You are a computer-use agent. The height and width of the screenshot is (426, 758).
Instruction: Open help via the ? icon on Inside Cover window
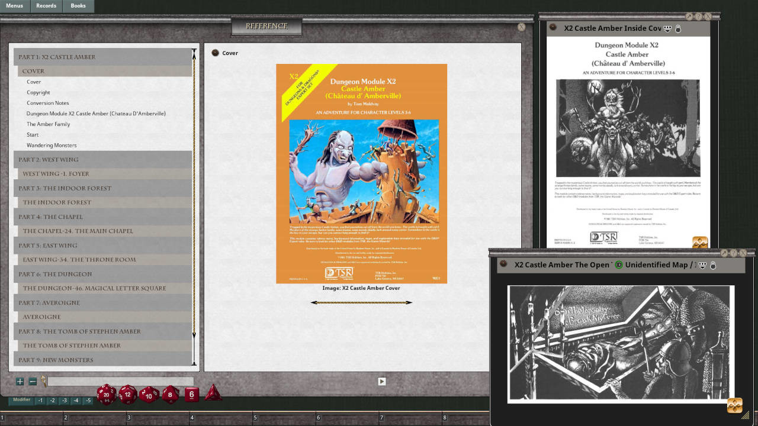699,17
